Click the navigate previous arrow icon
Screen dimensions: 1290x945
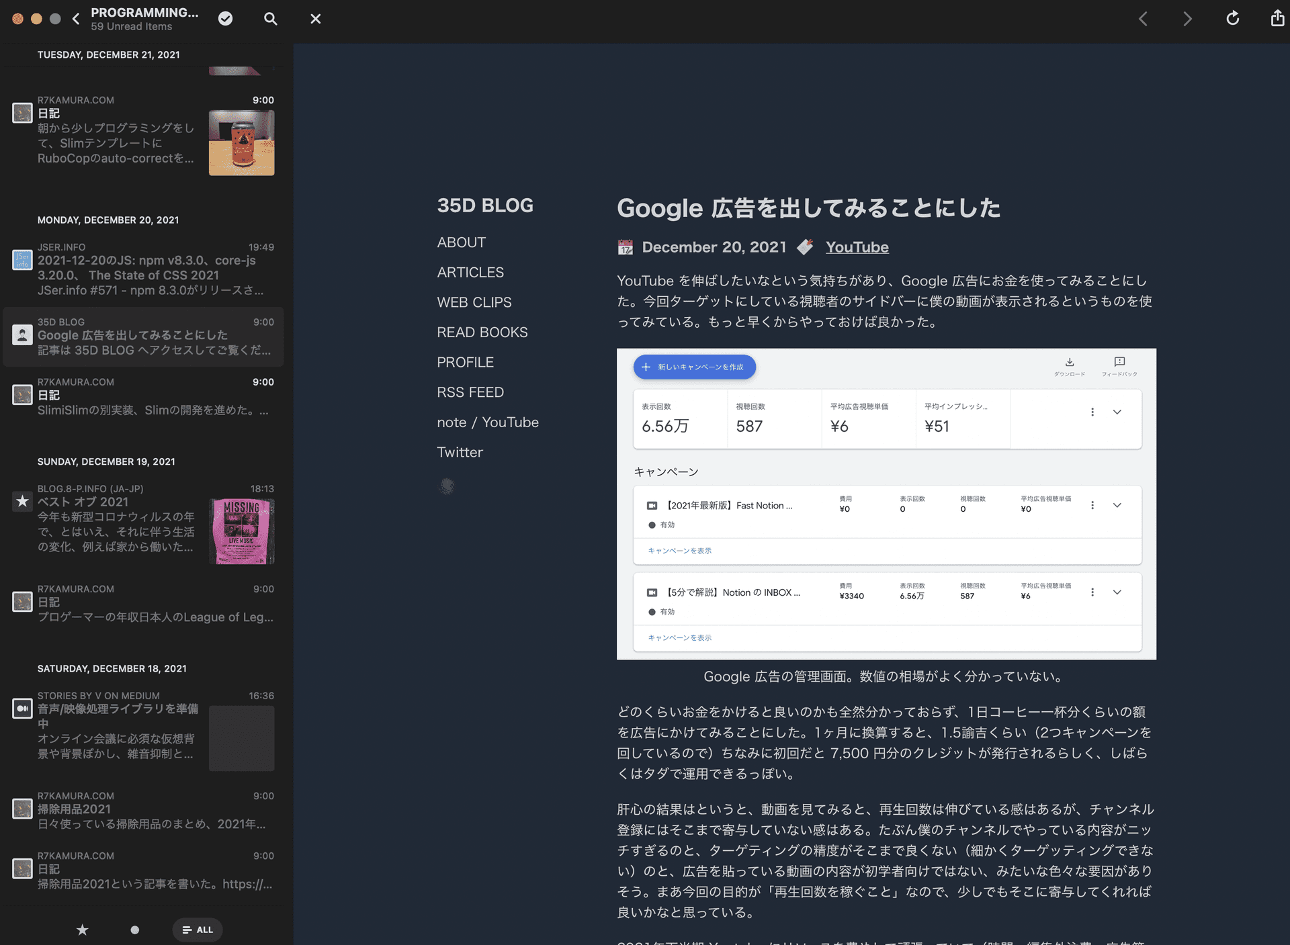coord(1144,17)
